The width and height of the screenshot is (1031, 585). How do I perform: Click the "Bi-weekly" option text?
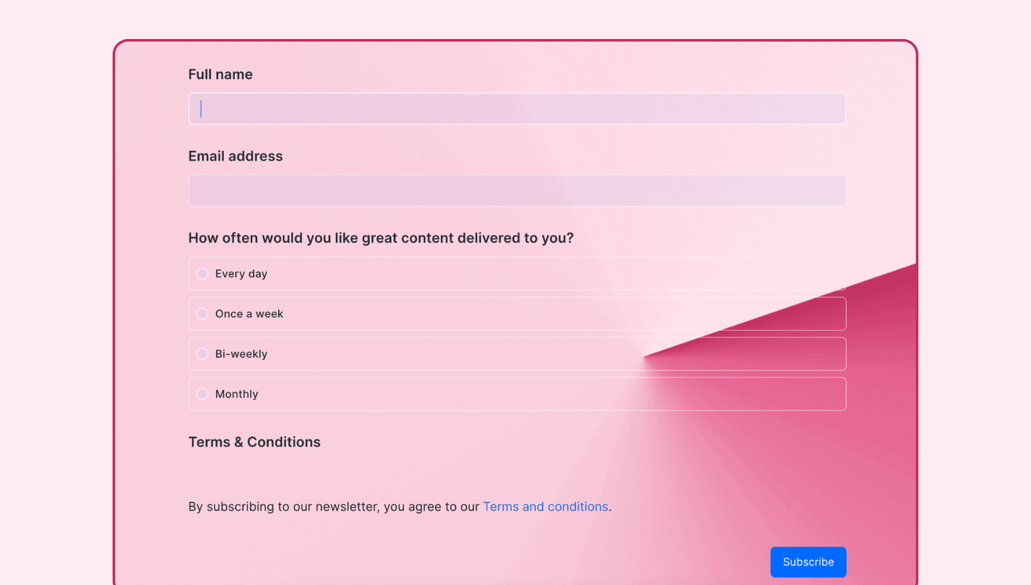241,354
